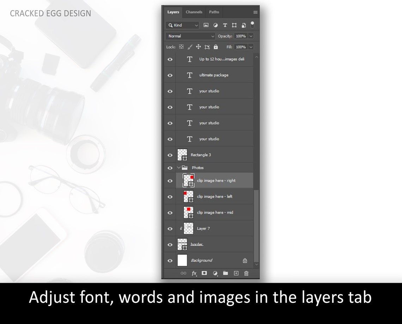Viewport: 402px width, 324px height.
Task: Link the selected layers
Action: 183,273
